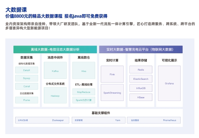
Task: Click the Canal box
Action: pyautogui.click(x=27, y=86)
